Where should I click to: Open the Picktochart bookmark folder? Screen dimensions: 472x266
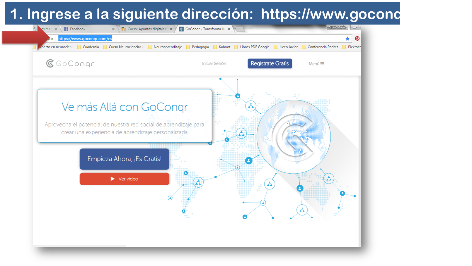coord(352,47)
